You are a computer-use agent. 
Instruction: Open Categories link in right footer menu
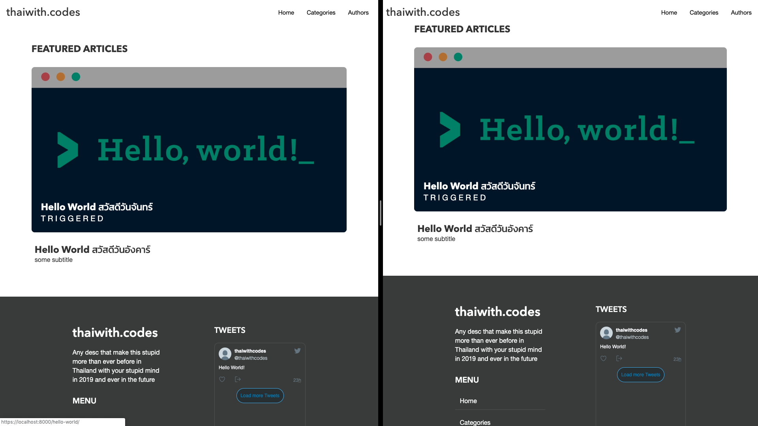coord(475,422)
